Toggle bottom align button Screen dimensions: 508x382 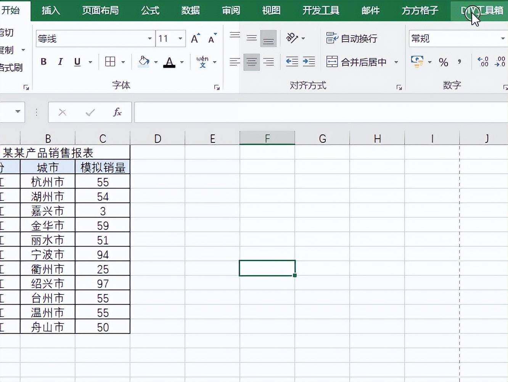(x=268, y=39)
